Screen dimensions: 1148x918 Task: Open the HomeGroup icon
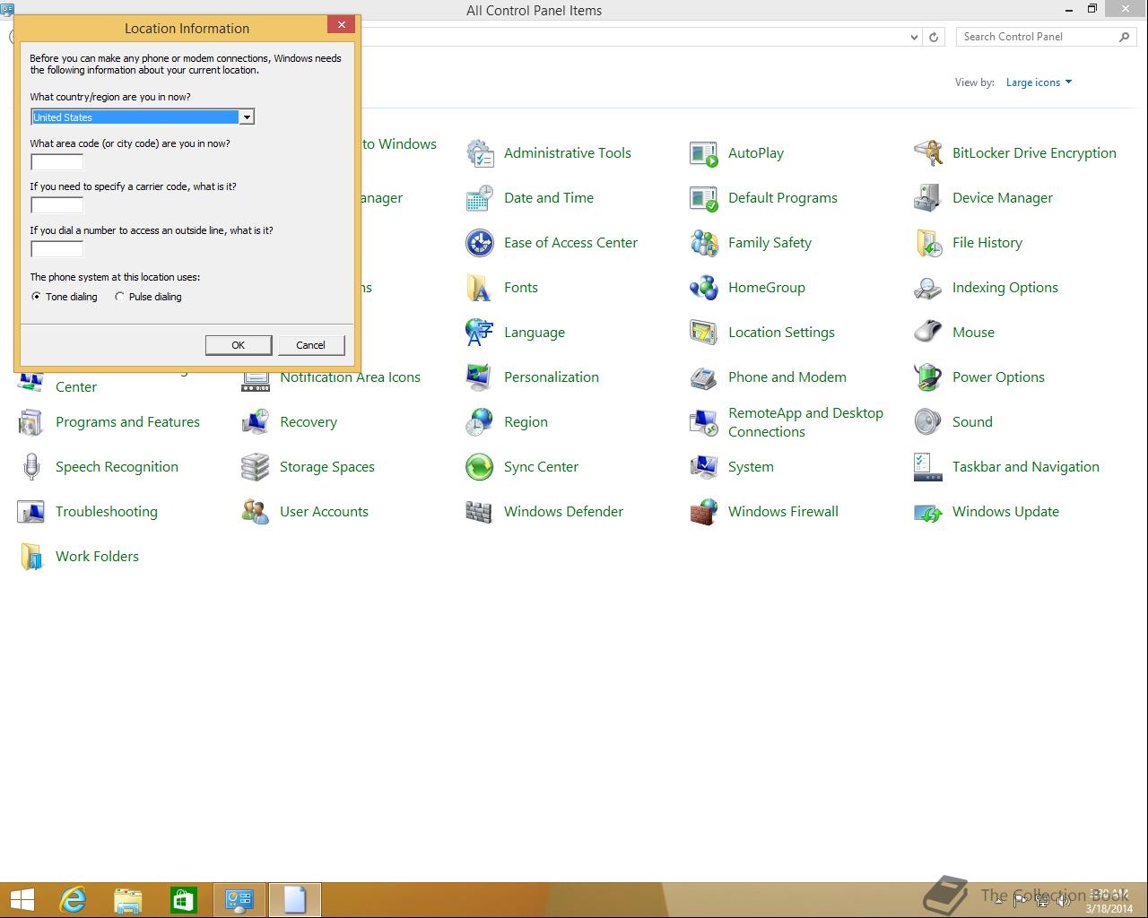click(x=704, y=288)
